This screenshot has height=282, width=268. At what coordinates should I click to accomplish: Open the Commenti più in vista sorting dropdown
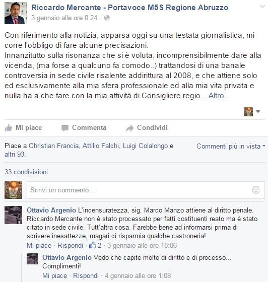click(231, 146)
